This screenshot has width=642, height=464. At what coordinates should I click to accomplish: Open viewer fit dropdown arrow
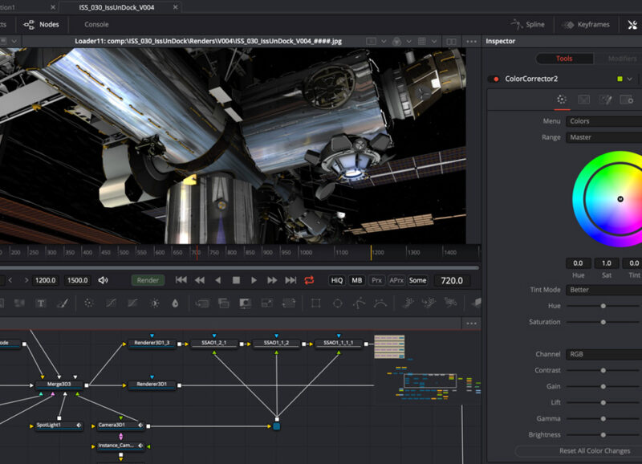pyautogui.click(x=384, y=42)
